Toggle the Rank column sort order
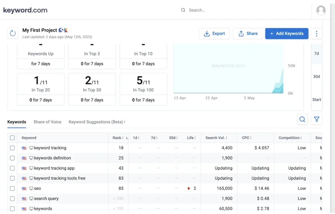Screen dimensions: 335x214 click(126, 138)
